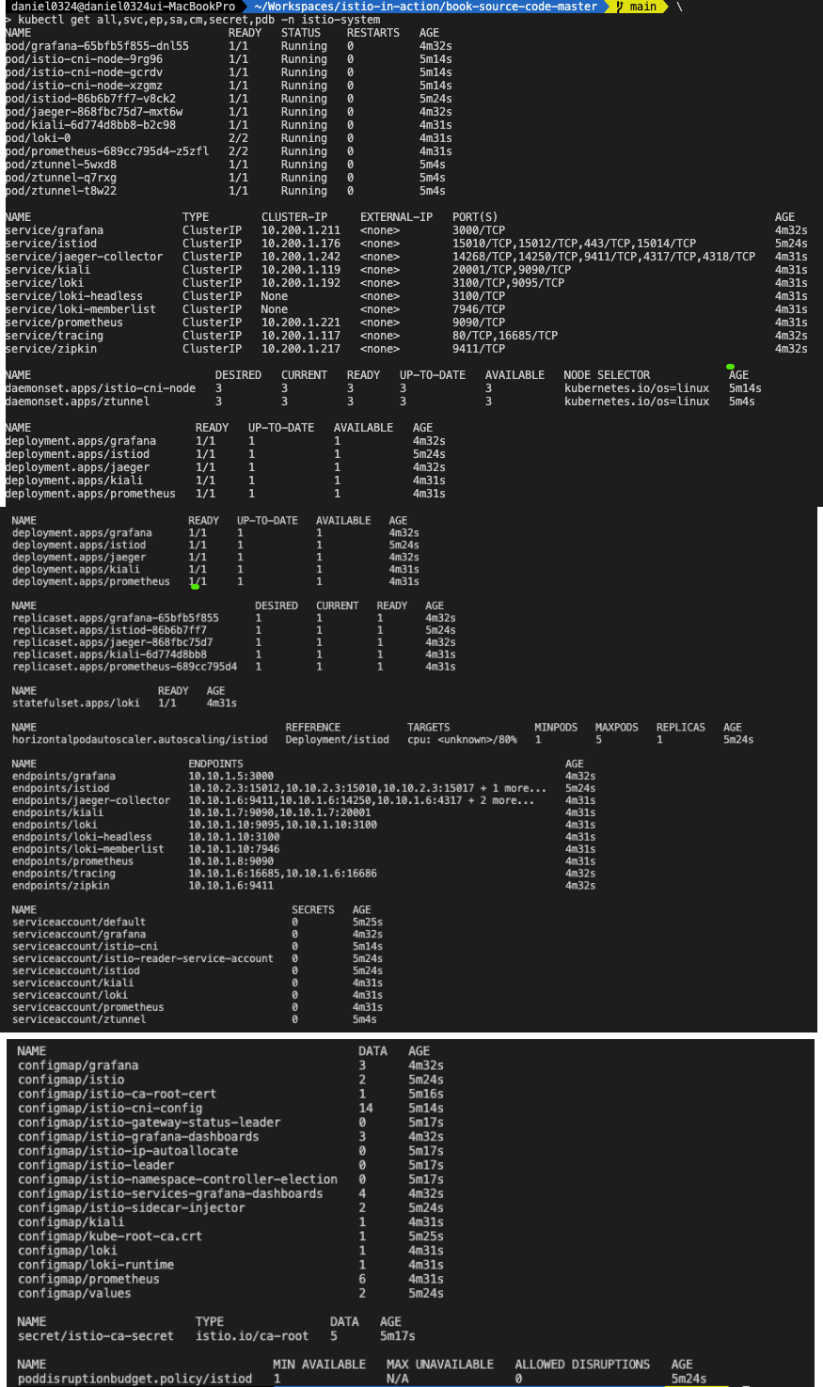Viewport: 823px width, 1387px height.
Task: Click configmap/istio-gateway-status-leader name
Action: (150, 1122)
